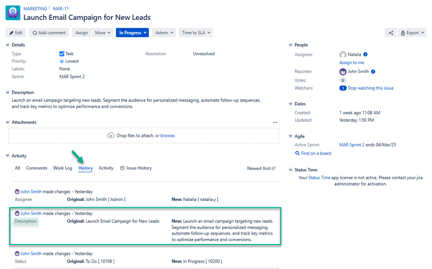The image size is (432, 269).
Task: Switch to the Activity tab
Action: (x=106, y=168)
